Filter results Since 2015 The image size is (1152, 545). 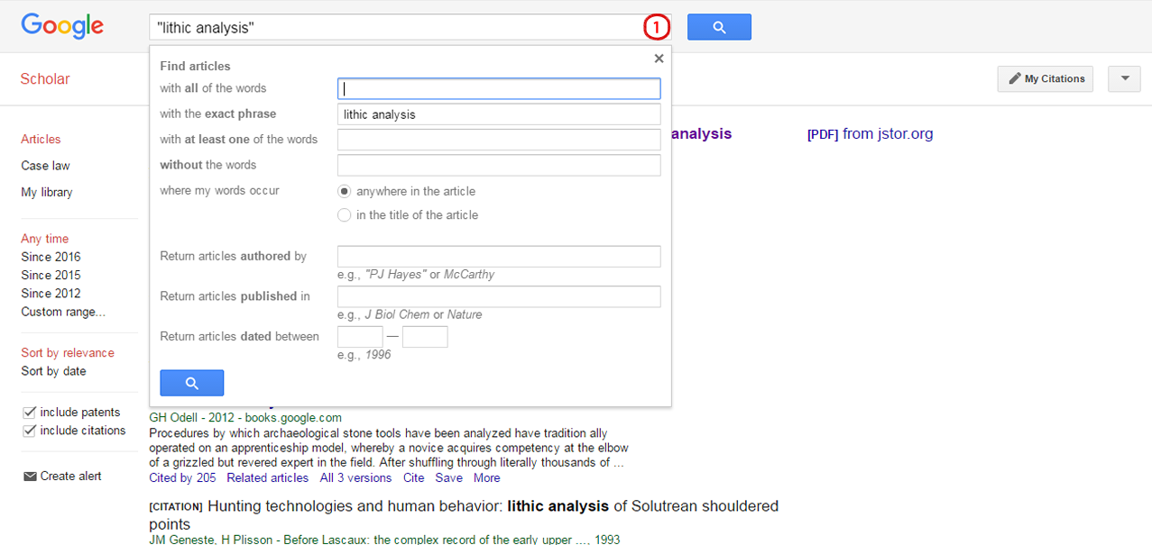pos(51,275)
